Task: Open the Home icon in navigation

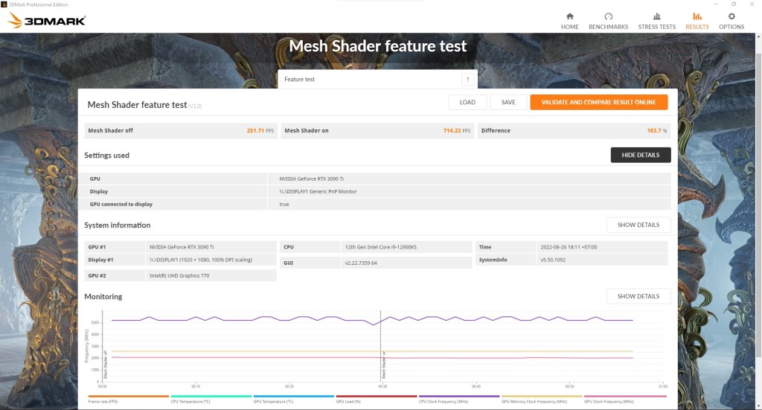Action: [569, 16]
